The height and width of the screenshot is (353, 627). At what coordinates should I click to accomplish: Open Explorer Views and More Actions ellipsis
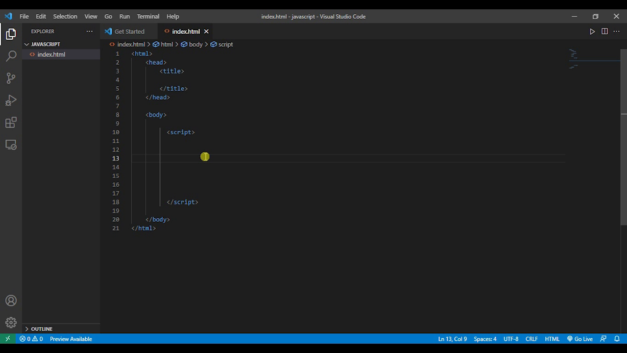coord(89,31)
